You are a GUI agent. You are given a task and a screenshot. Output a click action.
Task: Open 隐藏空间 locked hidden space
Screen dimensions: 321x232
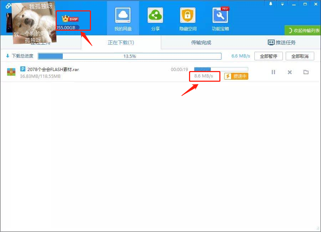tap(188, 19)
